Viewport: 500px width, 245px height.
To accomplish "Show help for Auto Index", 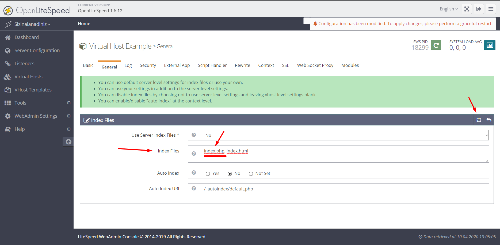I will (194, 173).
